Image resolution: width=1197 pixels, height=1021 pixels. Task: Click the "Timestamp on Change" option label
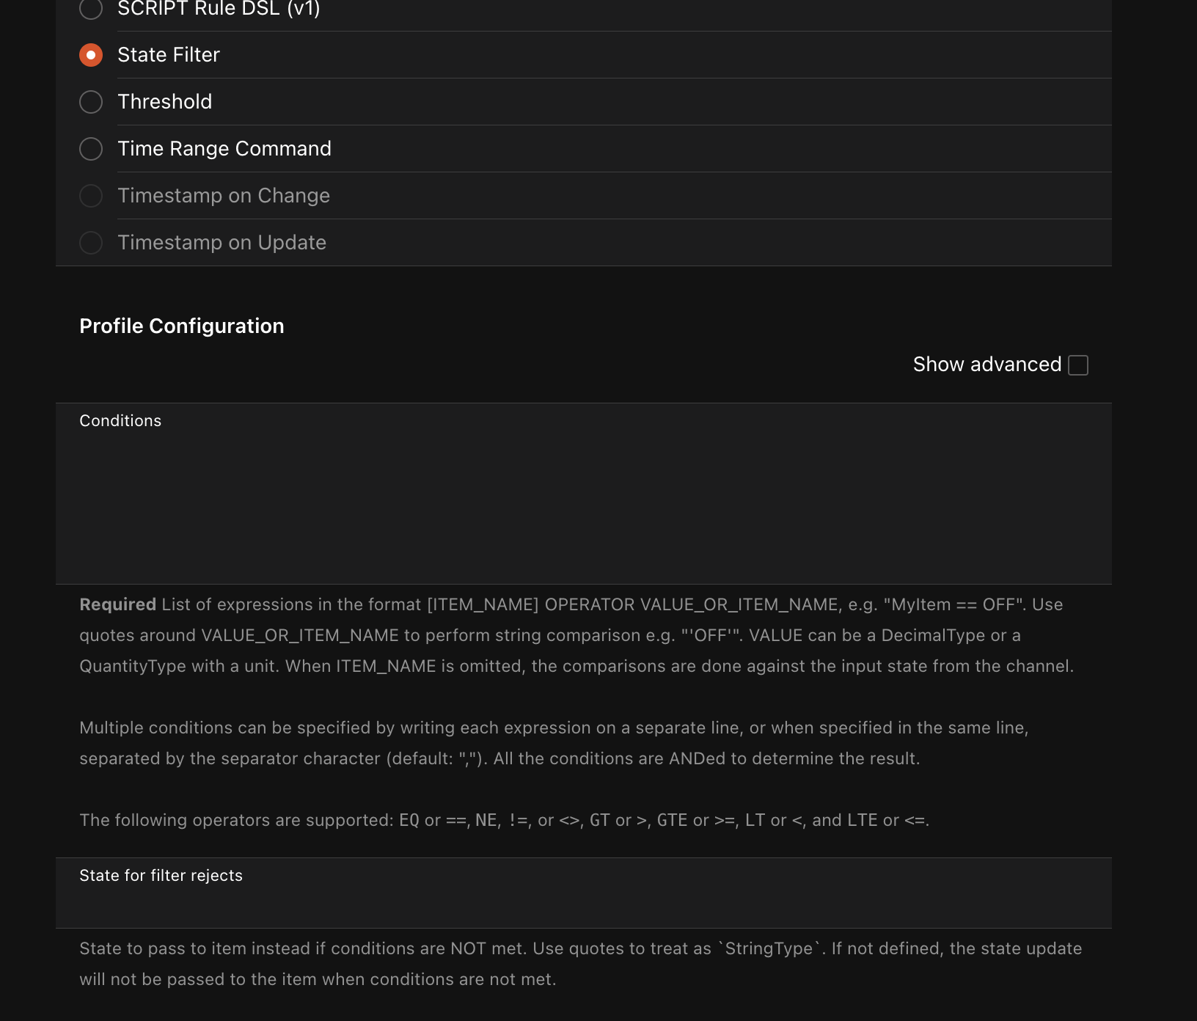click(223, 196)
